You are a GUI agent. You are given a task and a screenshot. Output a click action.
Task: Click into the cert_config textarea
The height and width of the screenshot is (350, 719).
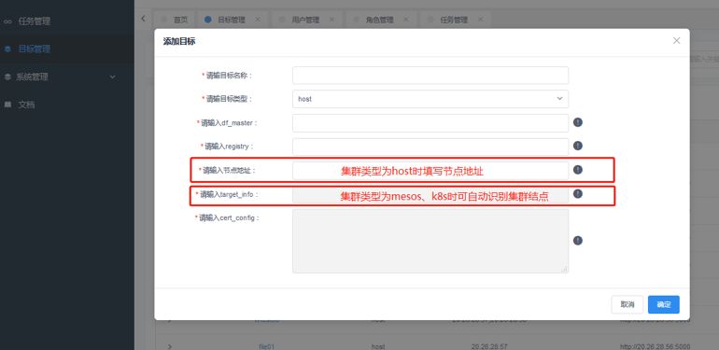click(430, 241)
